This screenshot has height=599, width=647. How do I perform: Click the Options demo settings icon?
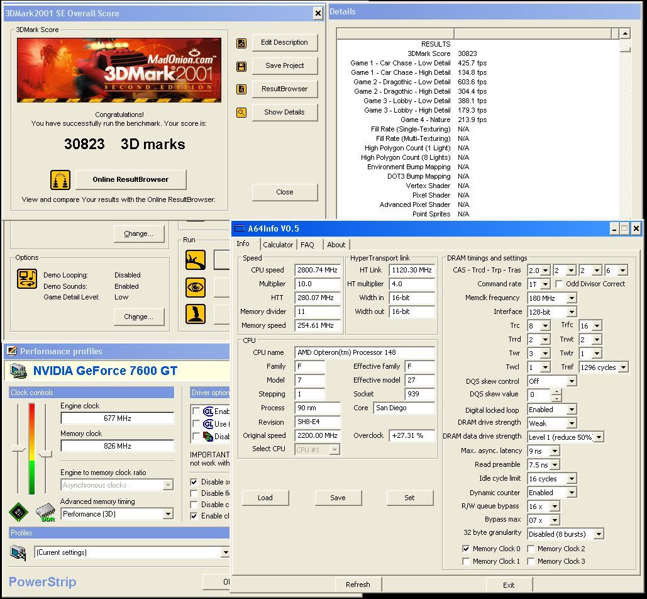pos(27,278)
